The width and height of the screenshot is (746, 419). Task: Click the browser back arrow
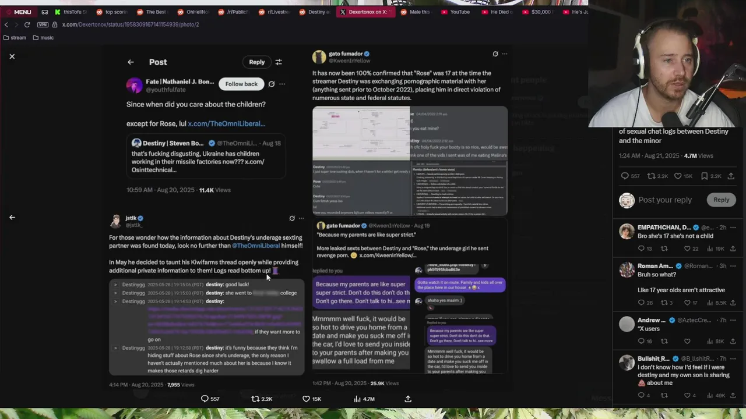coord(6,24)
